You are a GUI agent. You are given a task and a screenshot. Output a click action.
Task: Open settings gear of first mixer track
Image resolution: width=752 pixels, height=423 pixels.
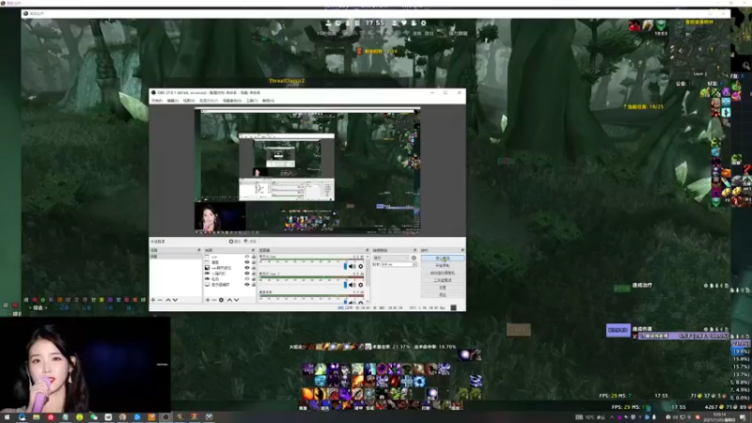(x=361, y=267)
